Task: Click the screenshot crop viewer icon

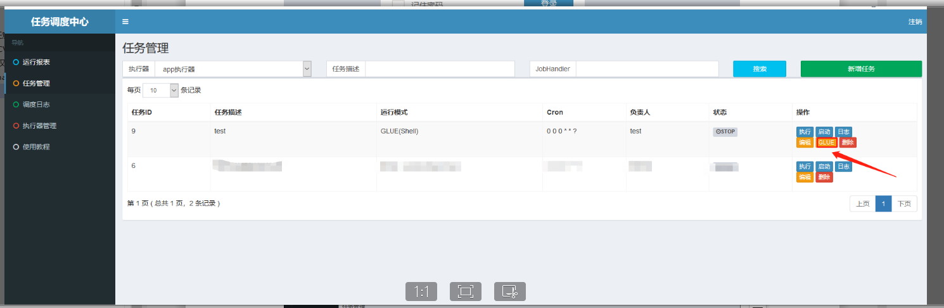Action: click(x=510, y=292)
